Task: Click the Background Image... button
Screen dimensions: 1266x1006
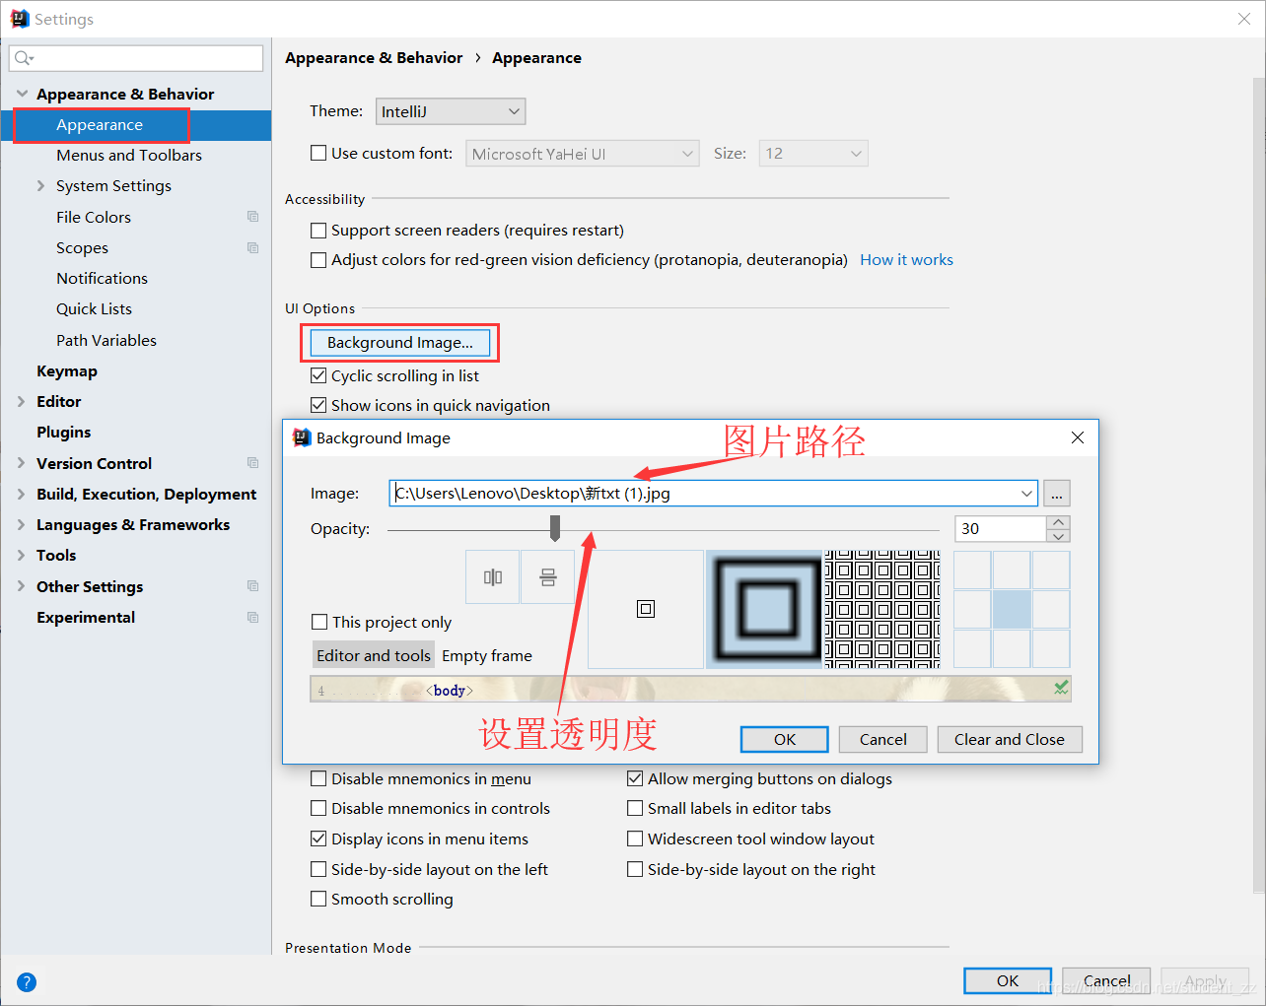Action: click(400, 342)
